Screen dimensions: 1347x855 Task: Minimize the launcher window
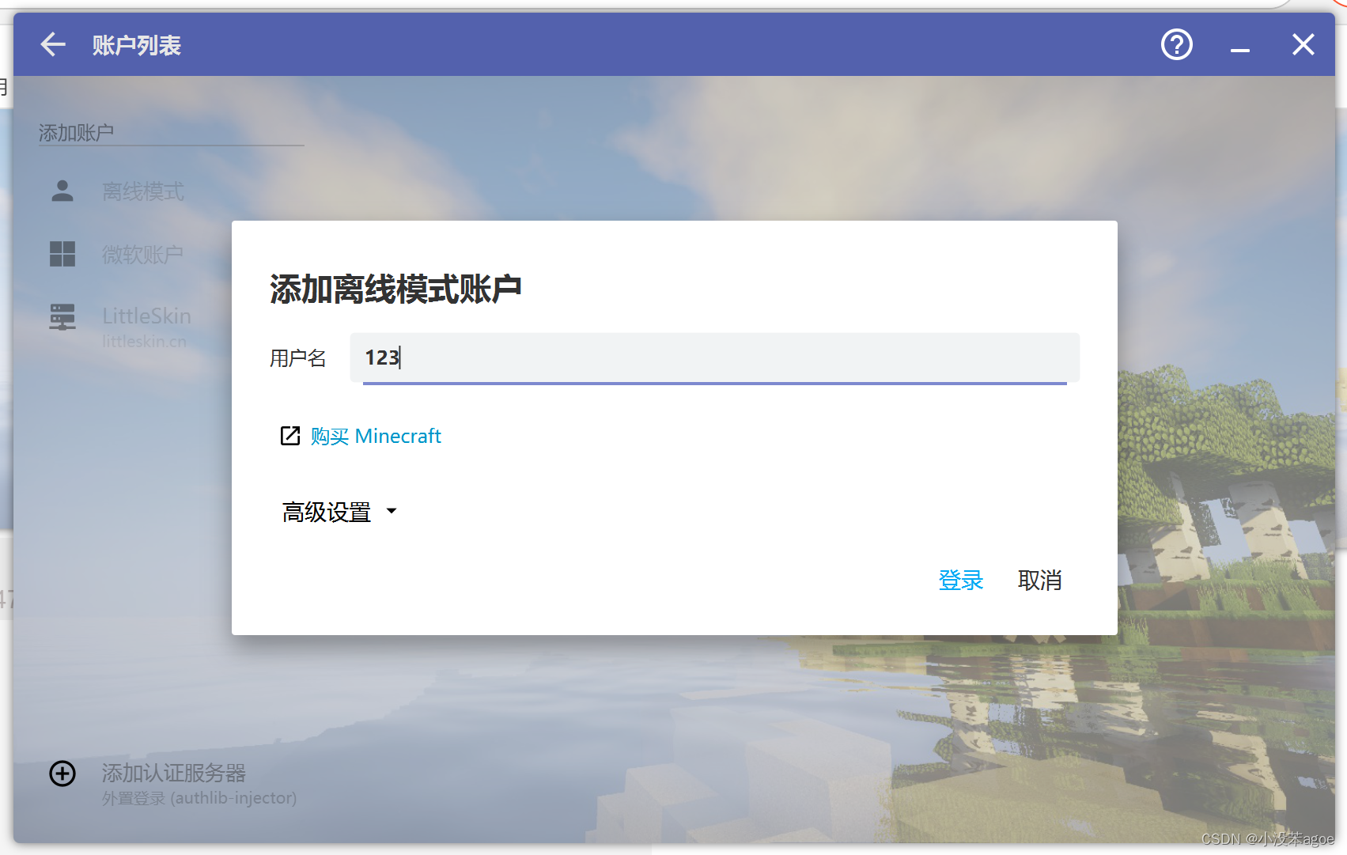tap(1239, 50)
